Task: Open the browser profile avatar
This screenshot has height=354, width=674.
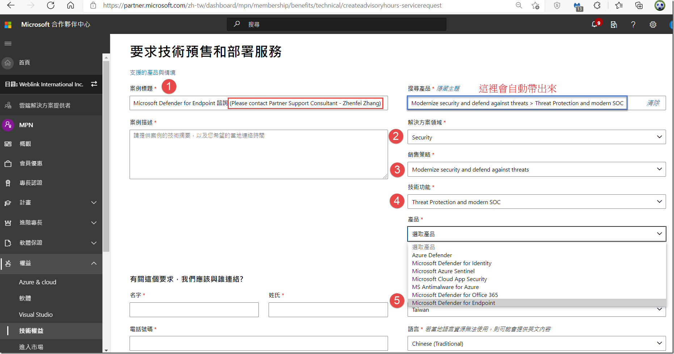Action: point(660,5)
